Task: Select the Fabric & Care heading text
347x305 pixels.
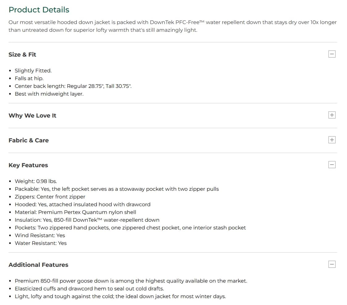Action: click(x=29, y=140)
